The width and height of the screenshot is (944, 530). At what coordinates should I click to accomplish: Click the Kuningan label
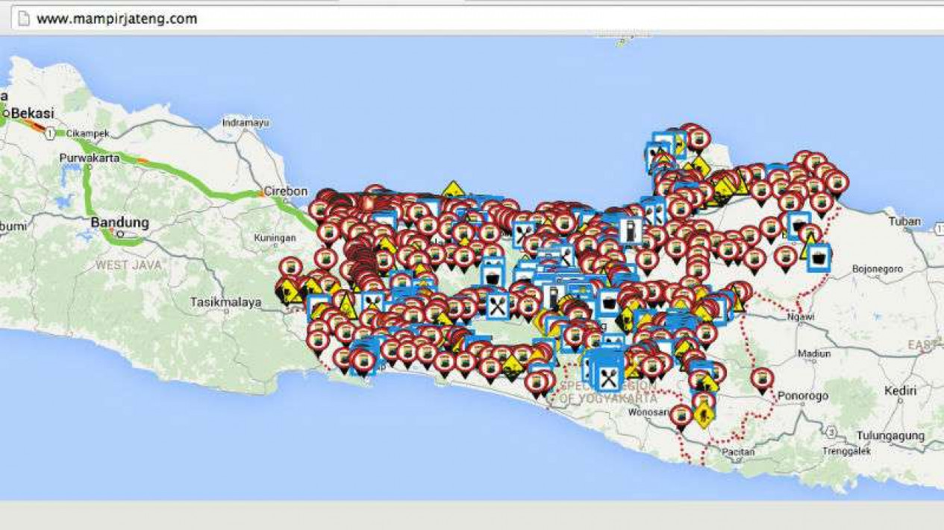tap(275, 238)
